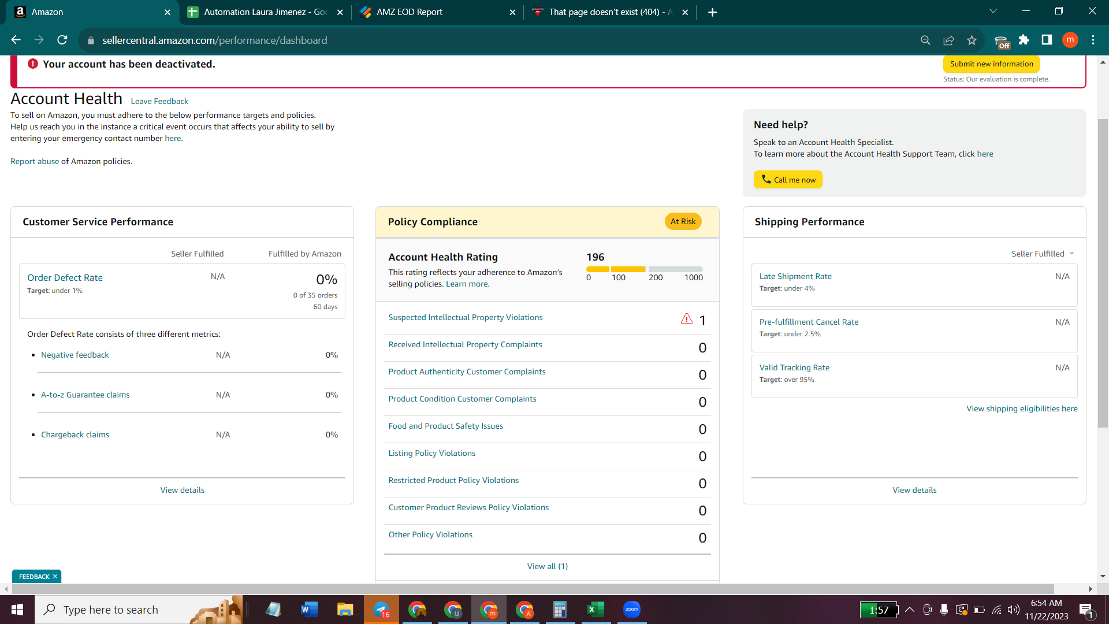
Task: Switch to the Amazon tab
Action: [x=92, y=12]
